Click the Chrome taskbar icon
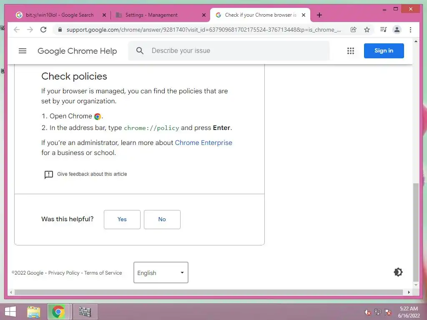 (x=58, y=312)
